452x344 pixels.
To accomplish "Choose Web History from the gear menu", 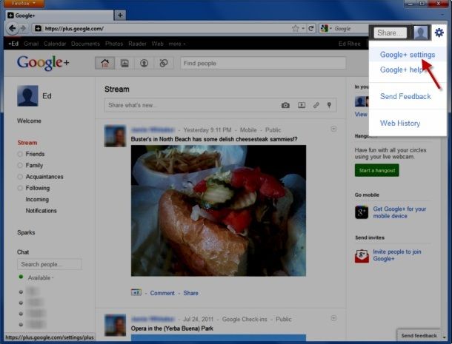I will [400, 124].
